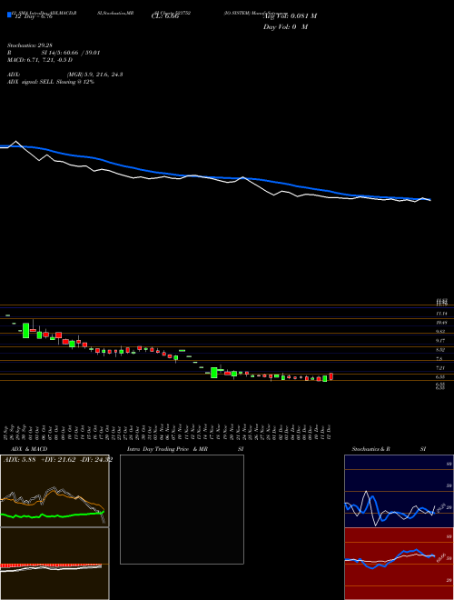Viewport: 454px width, 600px height.
Task: Click the '9.17' price axis label
Action: click(x=441, y=341)
